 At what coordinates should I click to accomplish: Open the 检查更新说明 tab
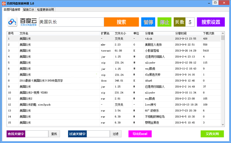pos(45,10)
